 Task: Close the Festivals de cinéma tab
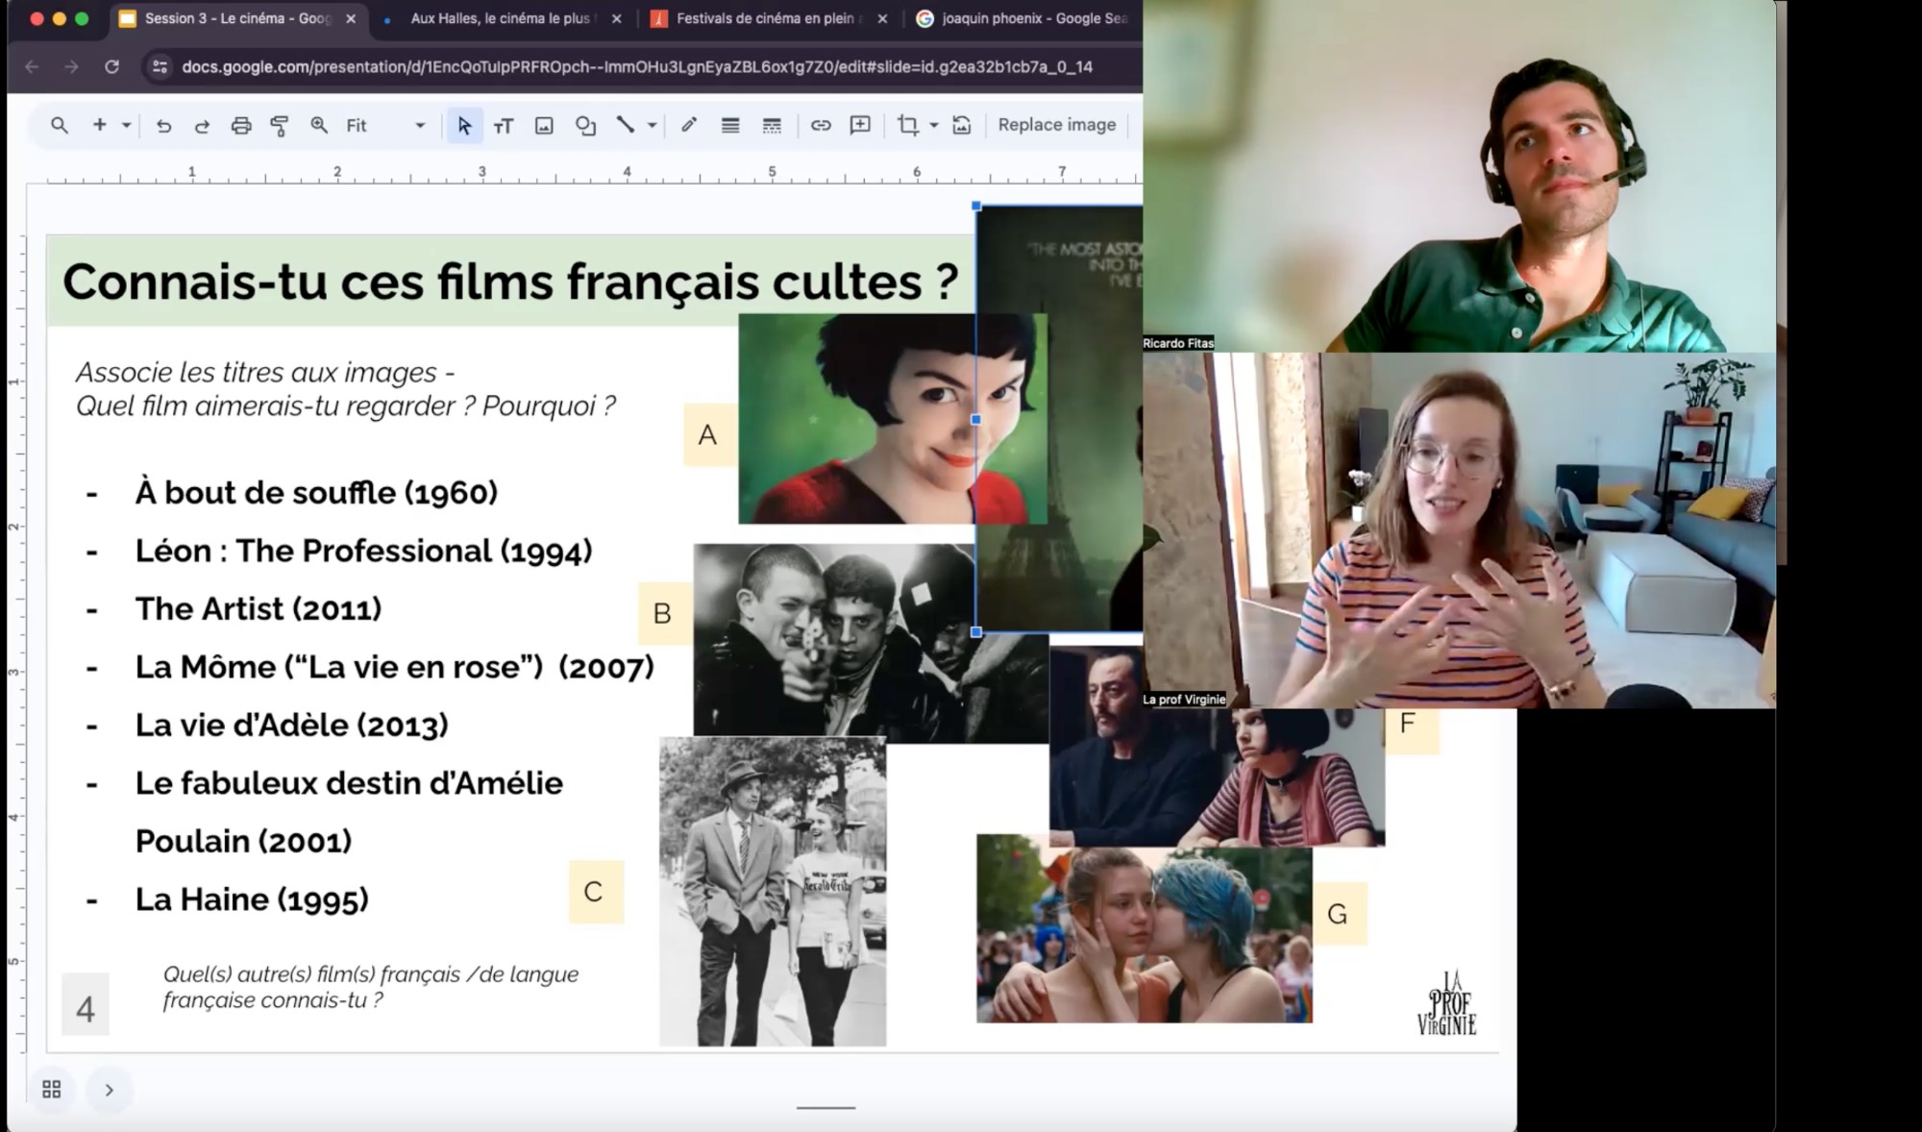(882, 18)
